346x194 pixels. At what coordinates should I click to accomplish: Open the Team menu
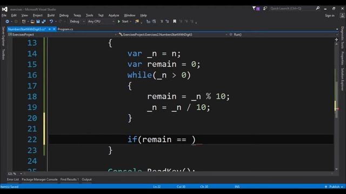(x=77, y=16)
